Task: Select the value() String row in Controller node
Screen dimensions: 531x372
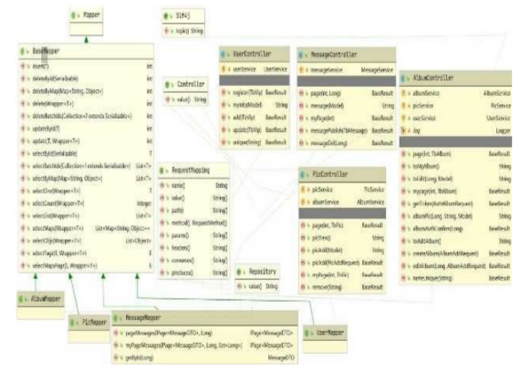Action: click(x=186, y=100)
